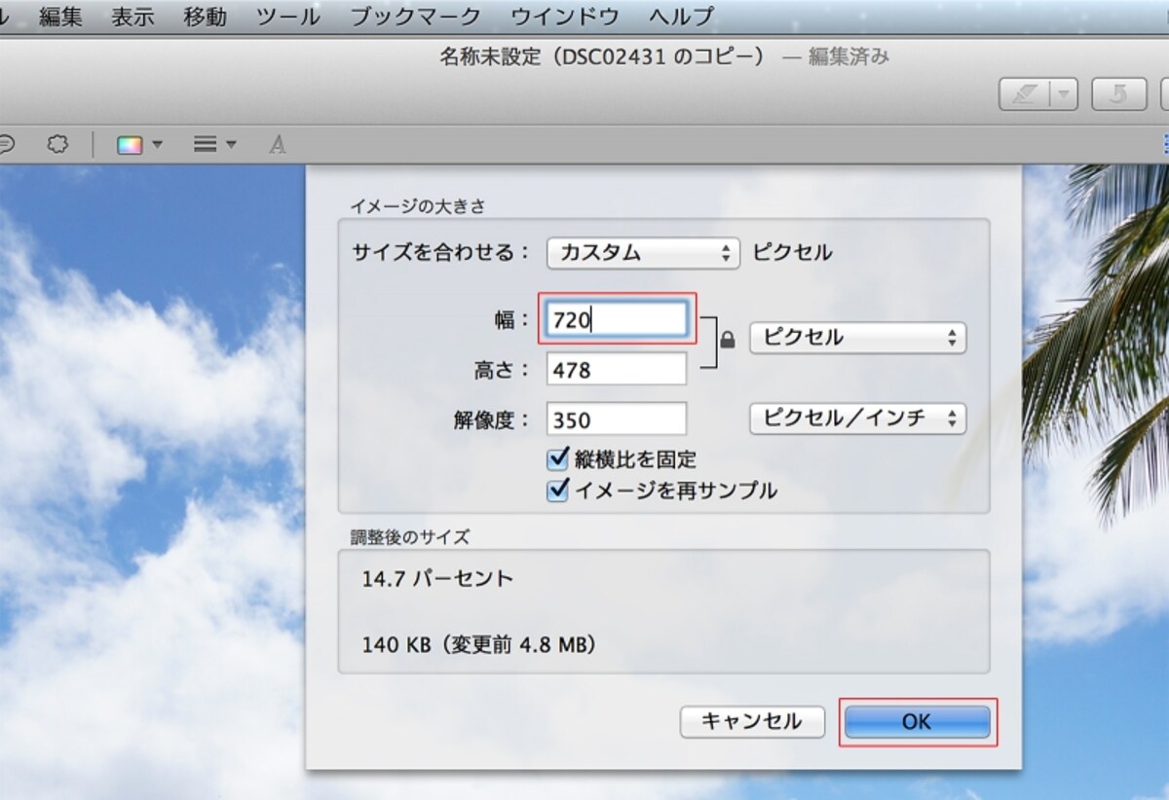Confirm resize with the OK button
The height and width of the screenshot is (800, 1169).
pyautogui.click(x=917, y=722)
